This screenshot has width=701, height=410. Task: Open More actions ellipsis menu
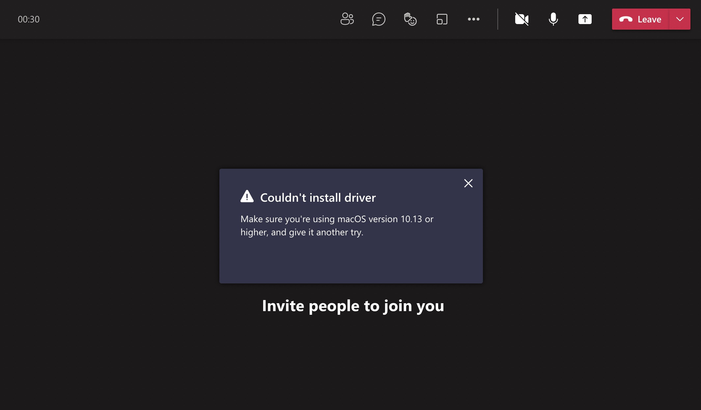coord(473,19)
